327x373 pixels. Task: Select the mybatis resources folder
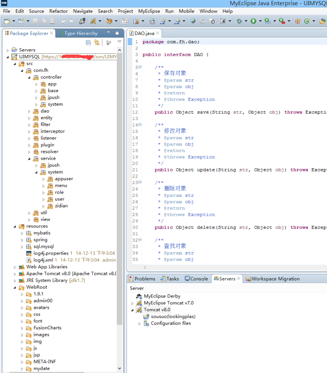tap(42, 233)
